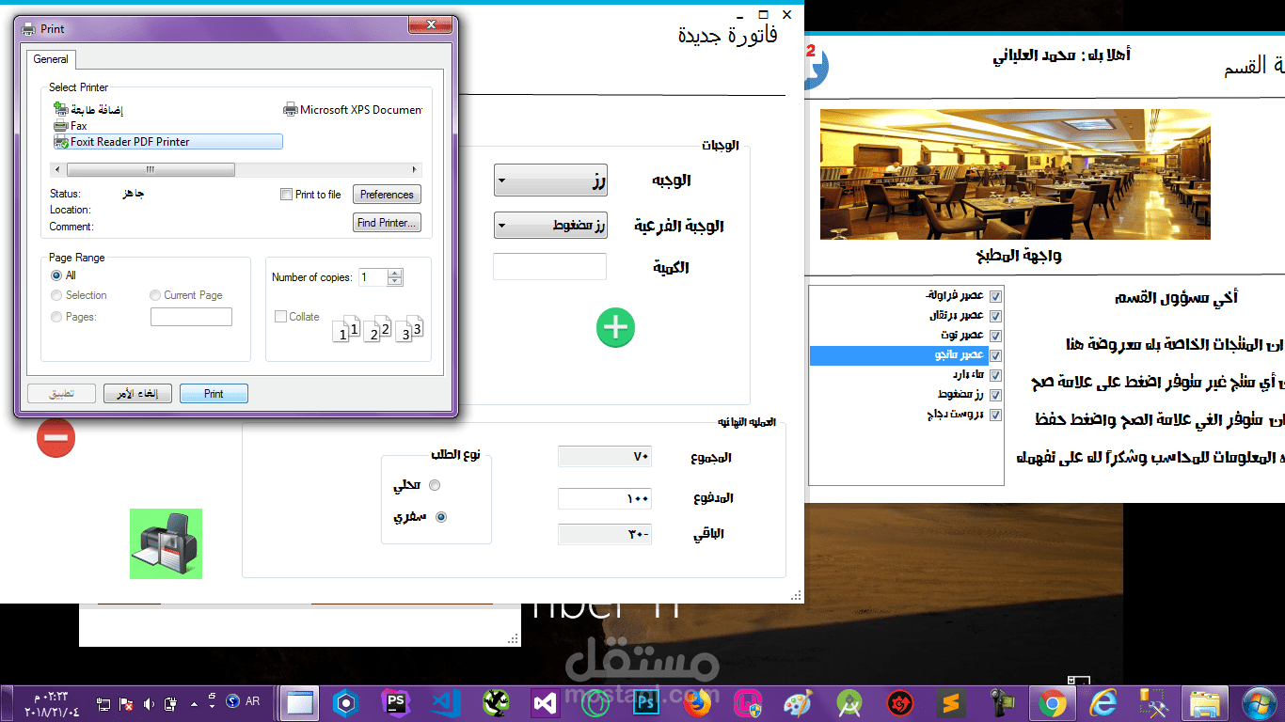1285x722 pixels.
Task: Uncheck بروست دجاج in kitchen list
Action: click(995, 415)
